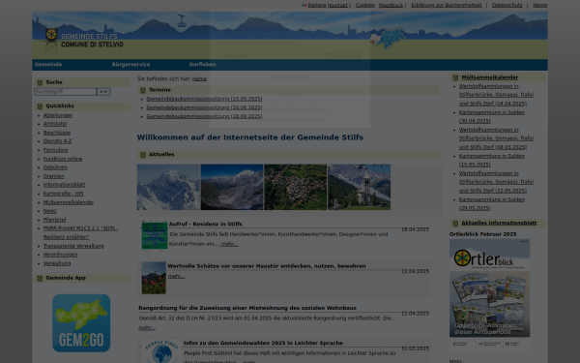Click the crest icon beside Suche heading
This screenshot has width=580, height=363.
(40, 82)
